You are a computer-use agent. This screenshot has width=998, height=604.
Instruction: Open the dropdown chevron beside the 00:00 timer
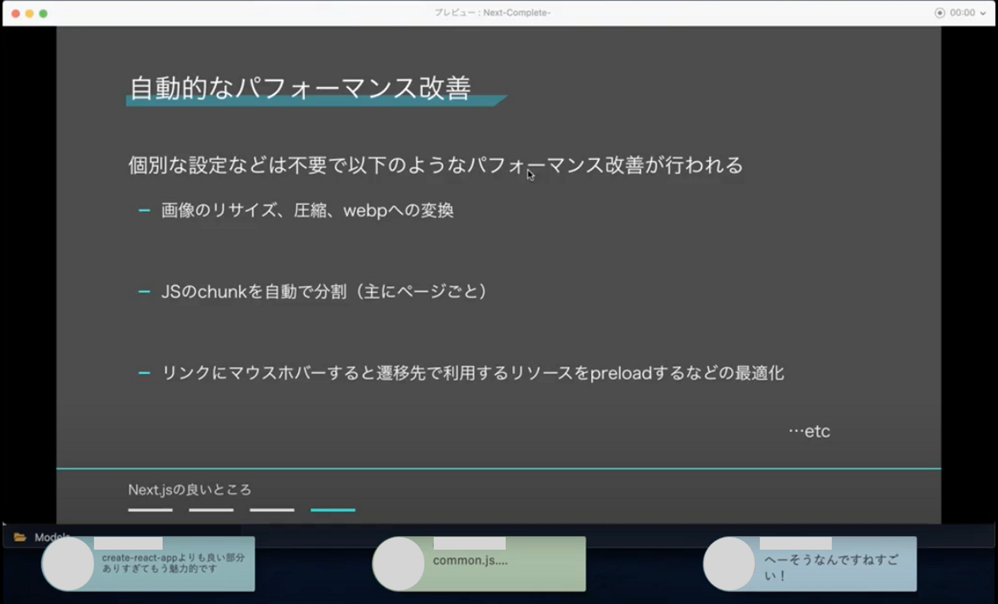click(983, 13)
